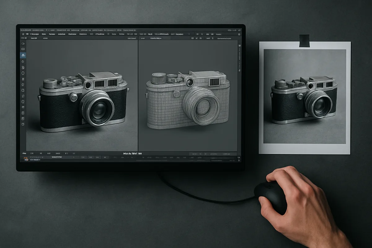Click the bottom-most icon in left toolbox
The width and height of the screenshot is (372, 248).
[x=23, y=124]
